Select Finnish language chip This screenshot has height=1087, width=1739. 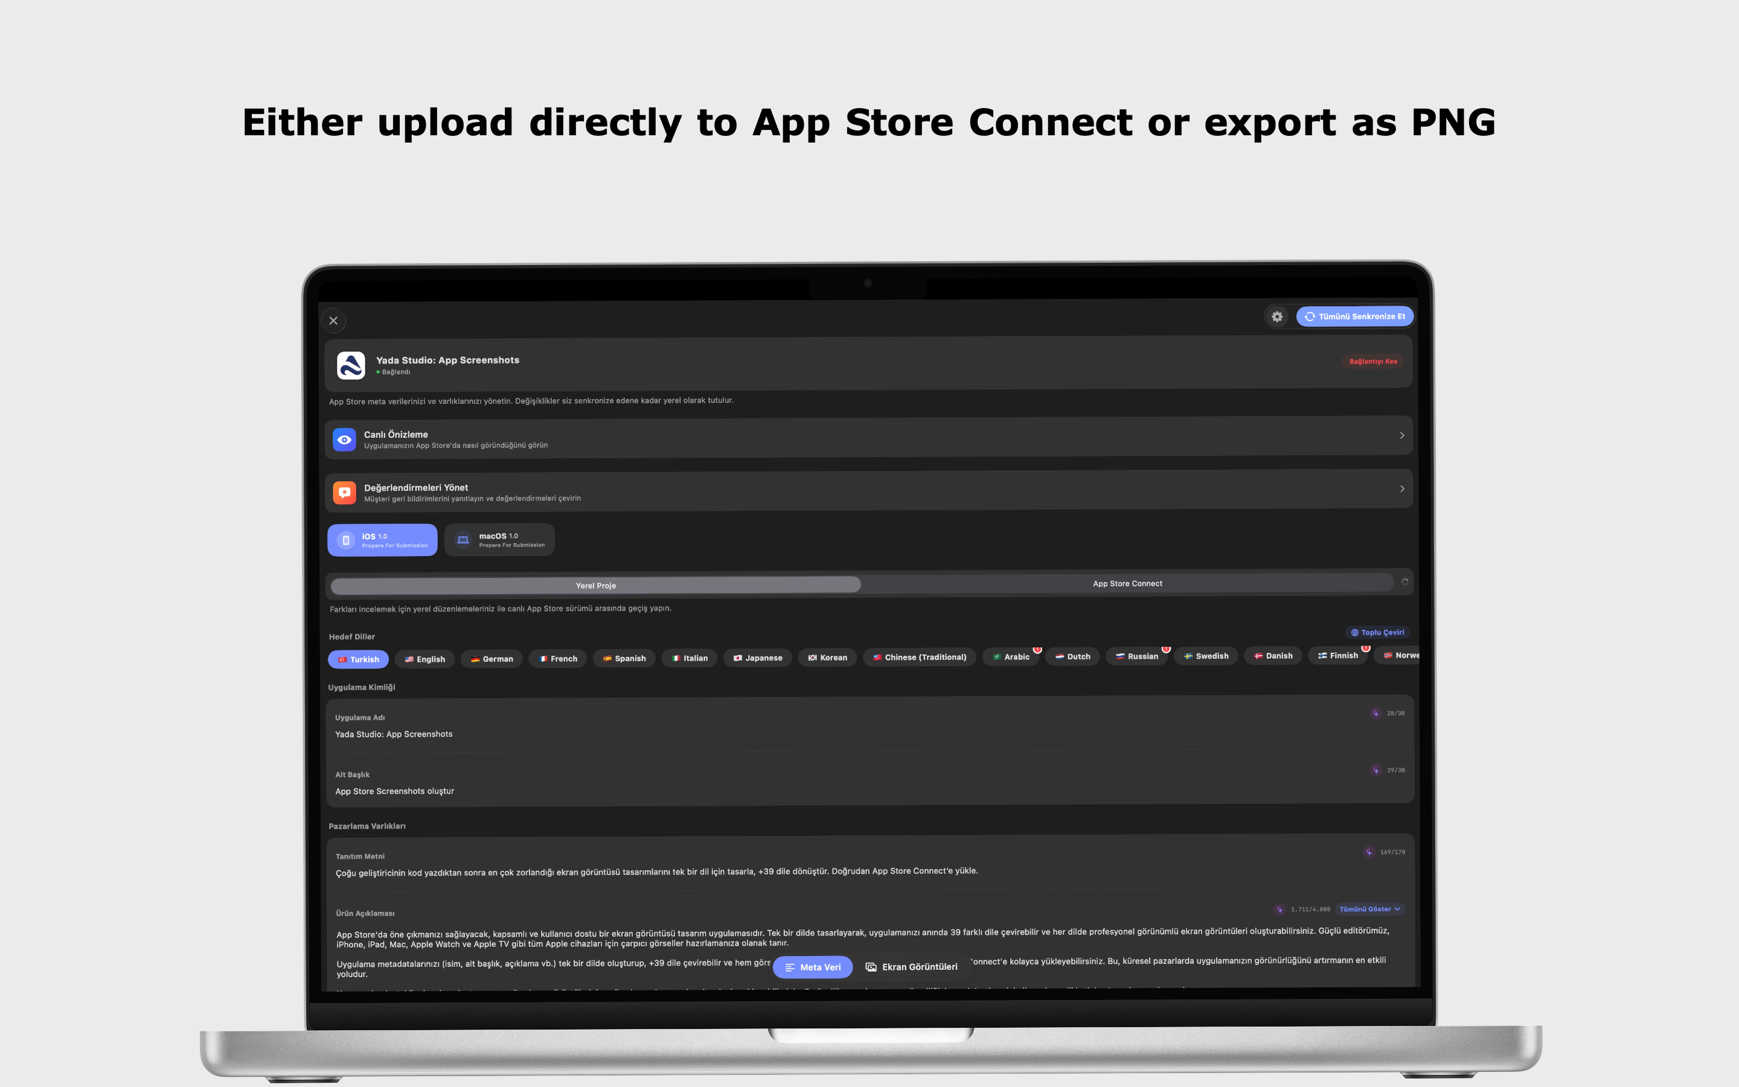click(1337, 655)
